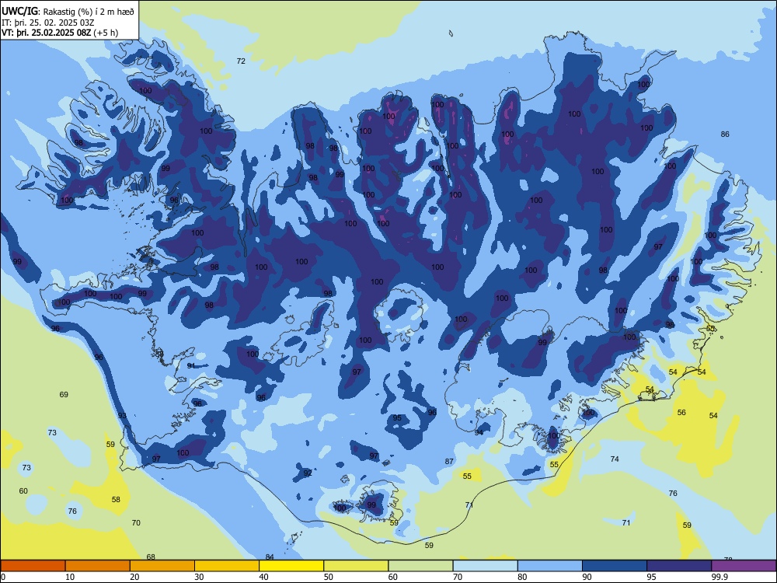The width and height of the screenshot is (777, 583).
Task: Click the '87' humidity value on the map
Action: (449, 461)
